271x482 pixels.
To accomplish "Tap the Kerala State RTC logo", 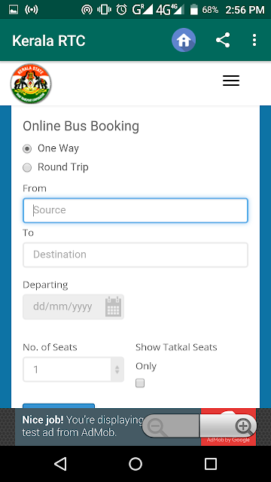I will (31, 84).
